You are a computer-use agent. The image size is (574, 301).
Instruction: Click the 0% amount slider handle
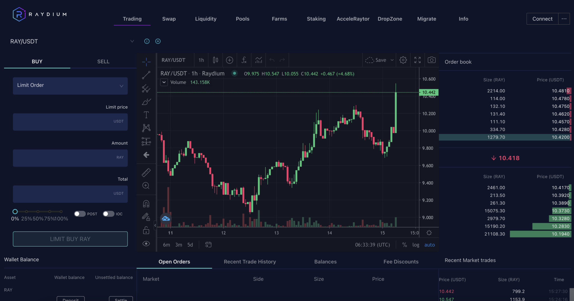tap(15, 212)
